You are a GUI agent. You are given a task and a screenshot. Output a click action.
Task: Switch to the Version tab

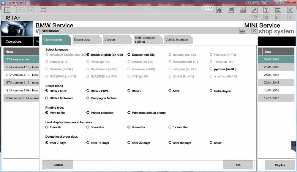coord(117,40)
